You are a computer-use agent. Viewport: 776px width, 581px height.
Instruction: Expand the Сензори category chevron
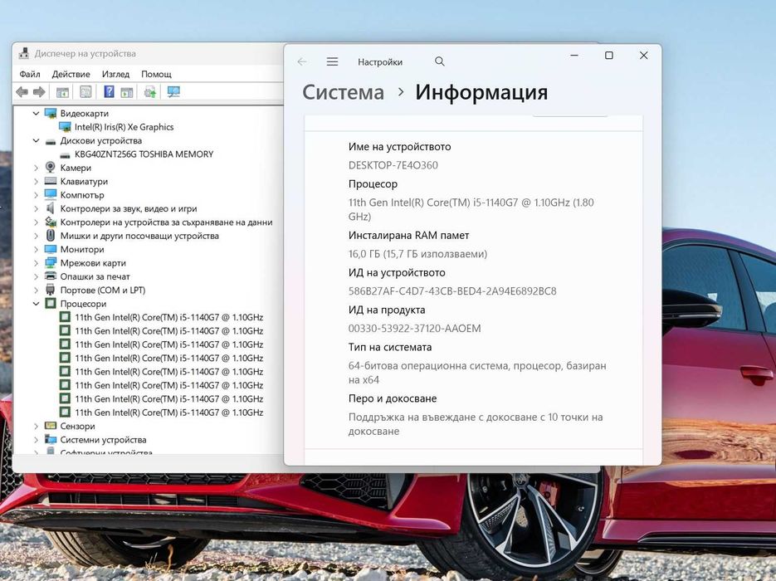point(36,426)
